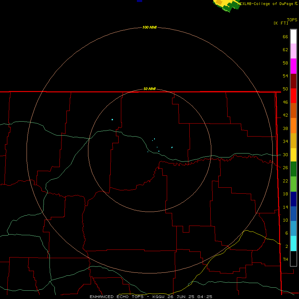Image resolution: width=299 pixels, height=299 pixels.
Task: Click the 10 legend value
Action: [x=285, y=220]
